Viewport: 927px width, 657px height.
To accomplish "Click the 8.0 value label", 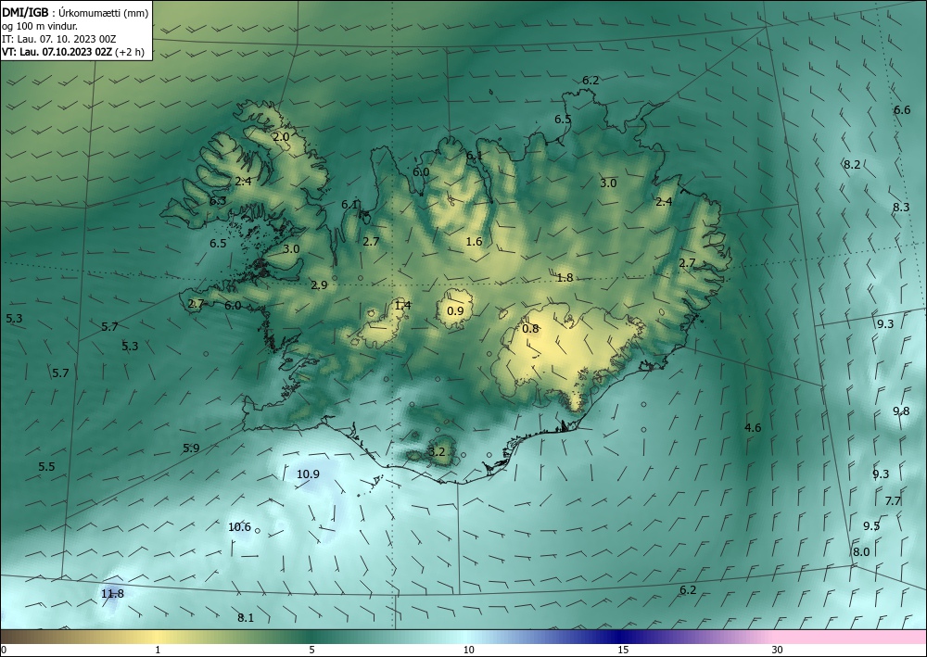I will click(861, 552).
